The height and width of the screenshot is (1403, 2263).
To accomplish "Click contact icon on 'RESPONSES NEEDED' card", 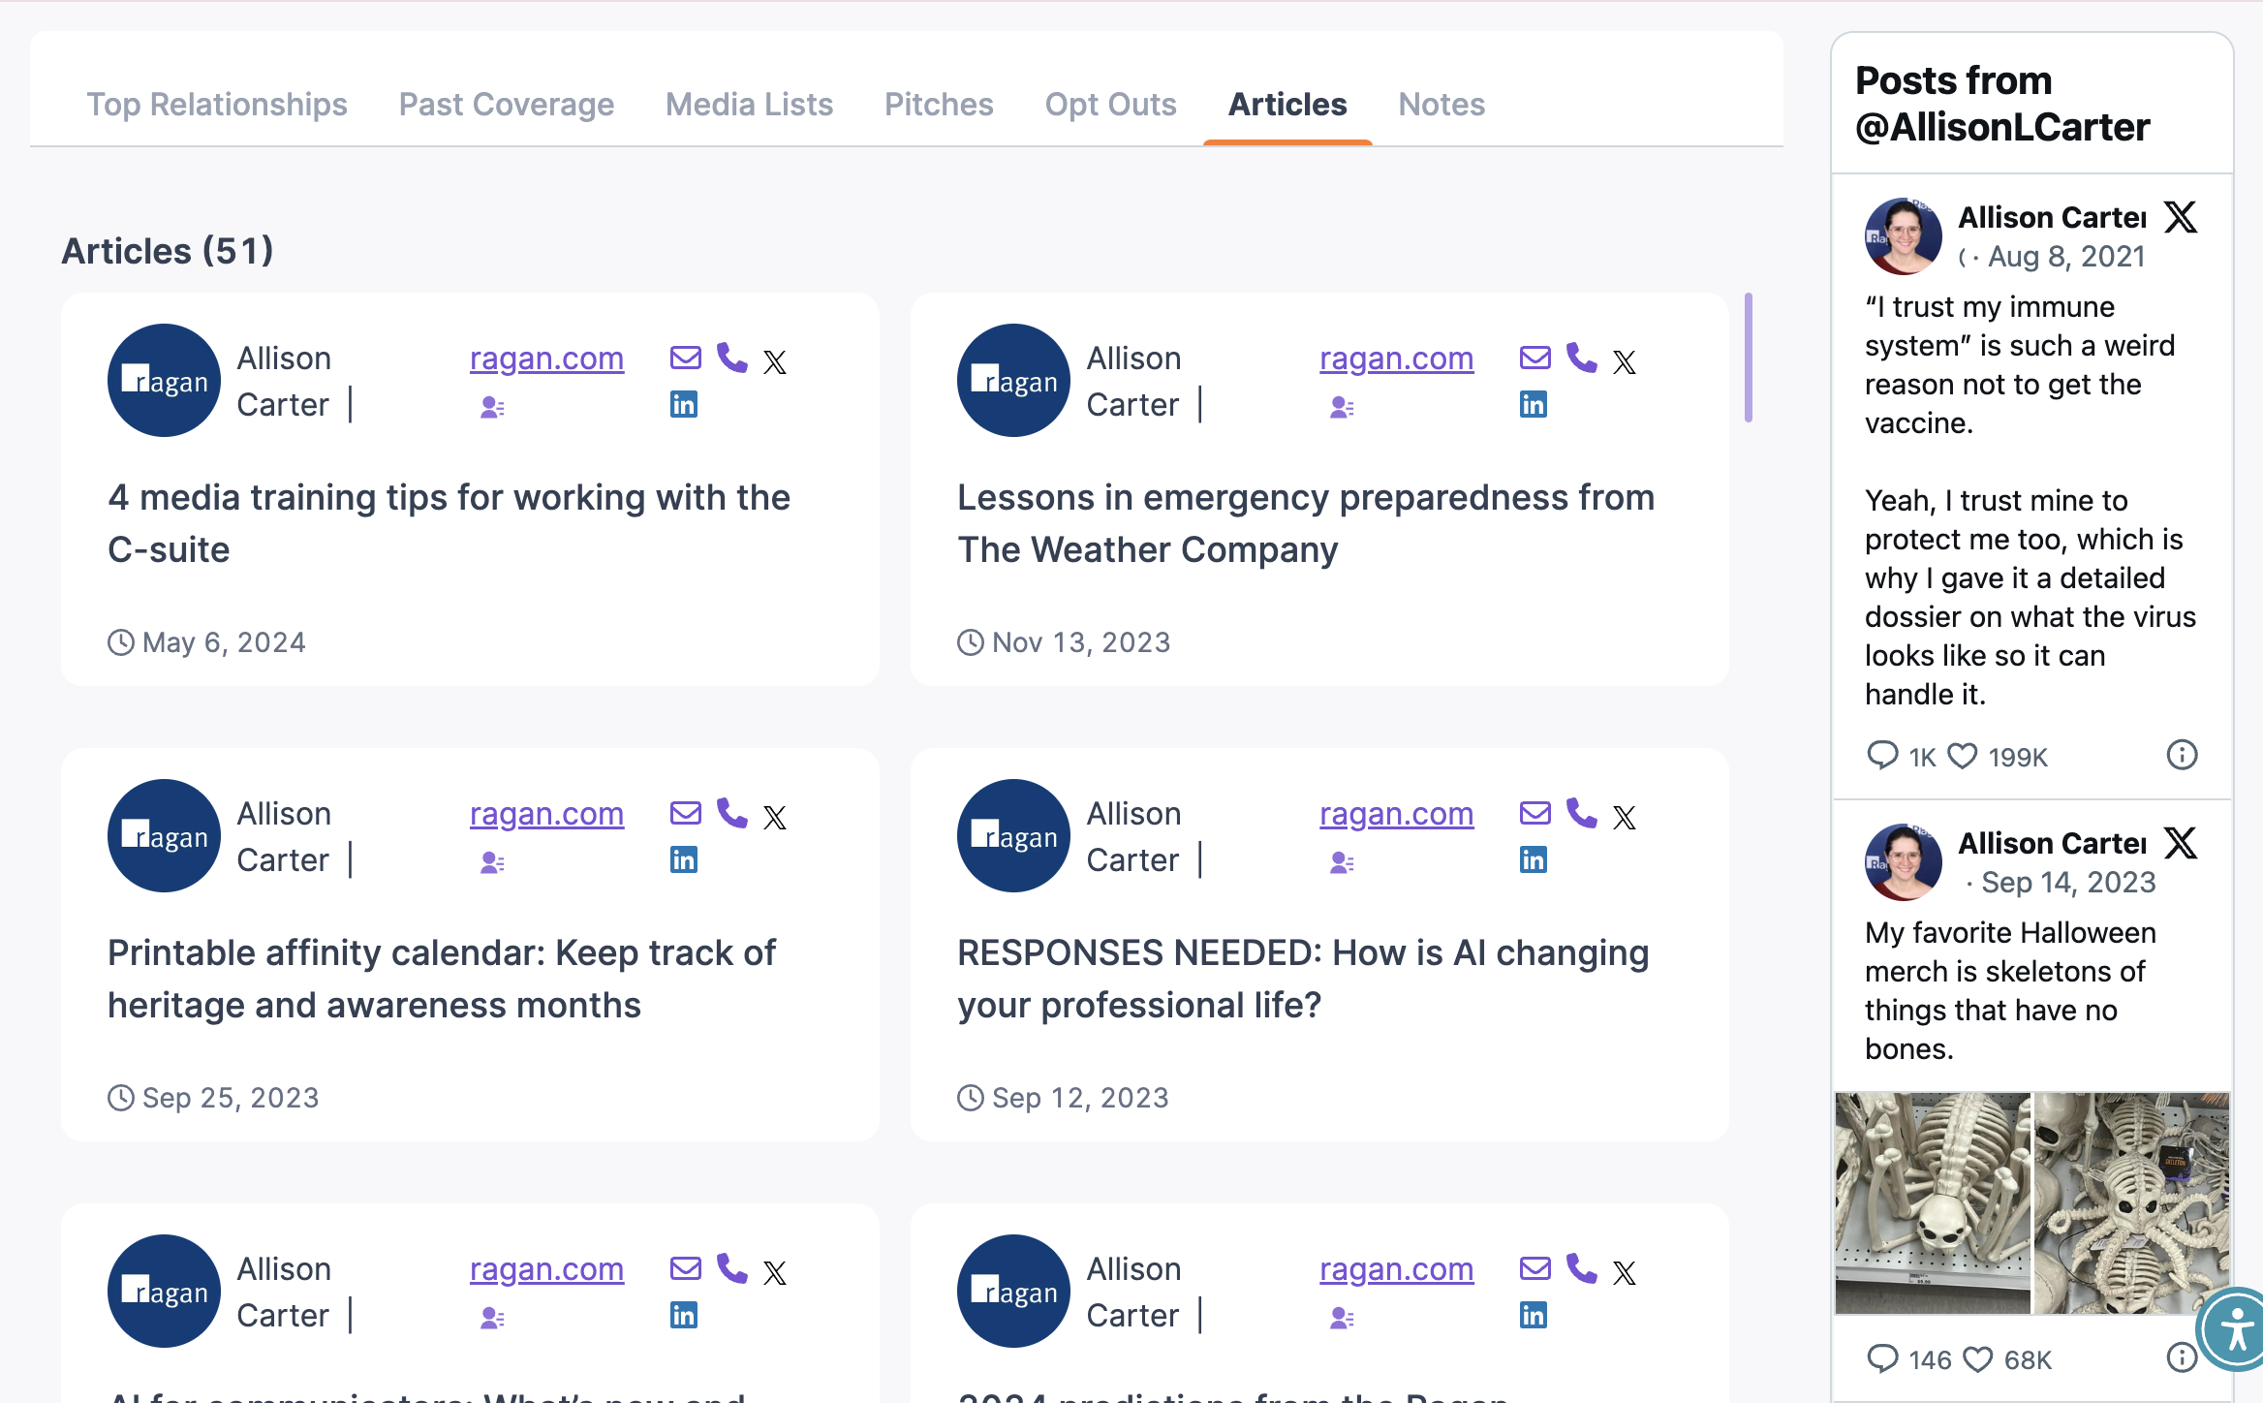I will [1342, 863].
